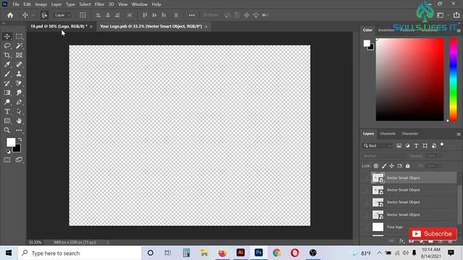
Task: Select the Rectangular Marquee tool
Action: [x=19, y=36]
